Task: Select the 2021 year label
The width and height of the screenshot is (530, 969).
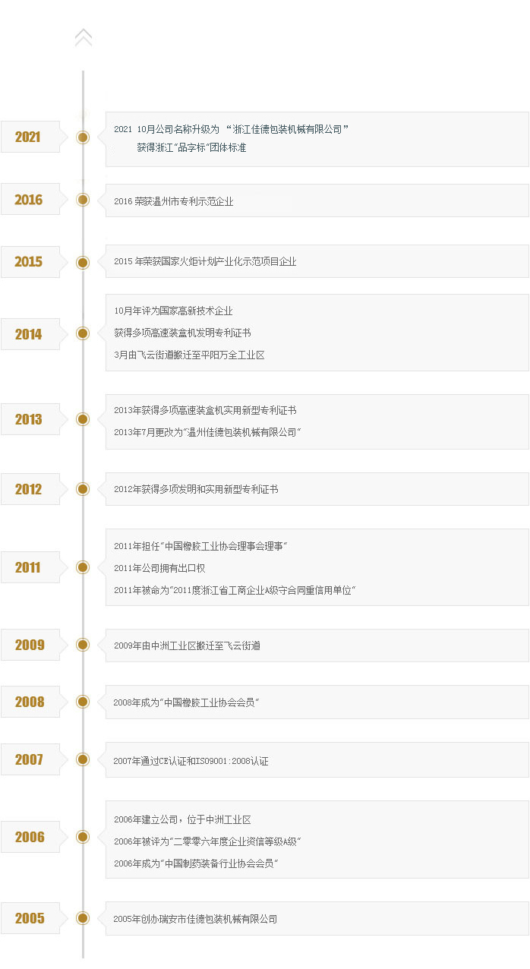Action: [28, 137]
